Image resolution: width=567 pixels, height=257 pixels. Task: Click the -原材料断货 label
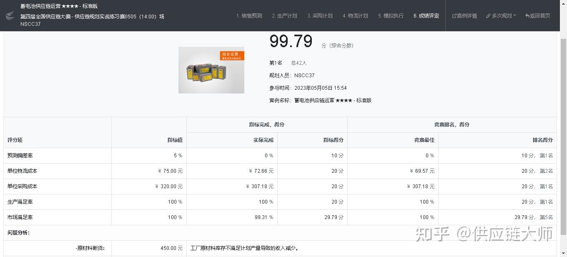coord(90,248)
